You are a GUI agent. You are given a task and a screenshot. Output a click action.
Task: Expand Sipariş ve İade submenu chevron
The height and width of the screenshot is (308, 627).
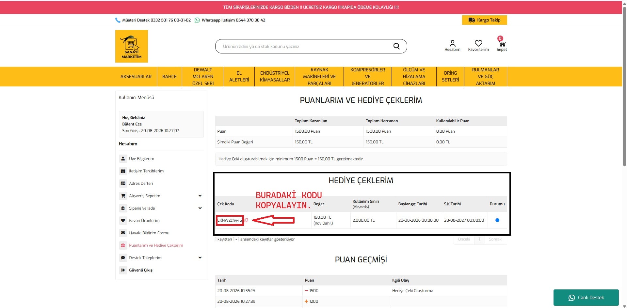click(x=200, y=208)
